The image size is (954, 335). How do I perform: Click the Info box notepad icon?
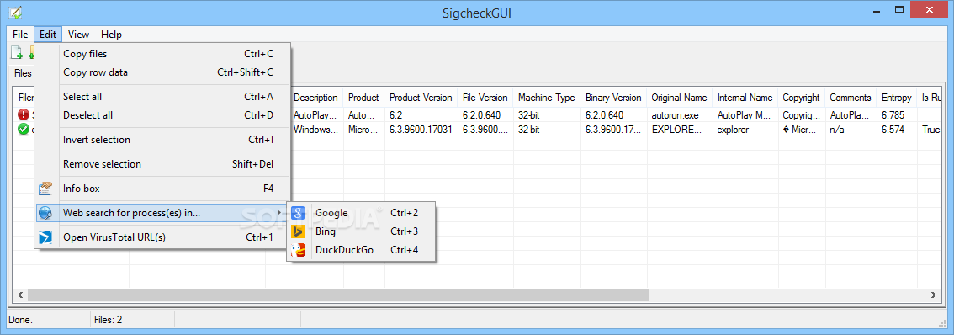point(45,189)
